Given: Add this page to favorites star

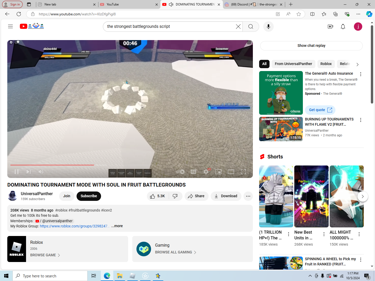Looking at the screenshot, I should point(299,14).
